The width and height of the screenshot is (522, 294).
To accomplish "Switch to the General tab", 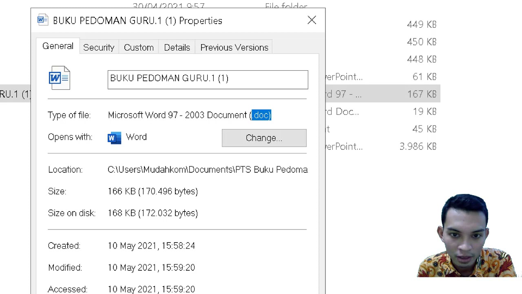I will (58, 46).
